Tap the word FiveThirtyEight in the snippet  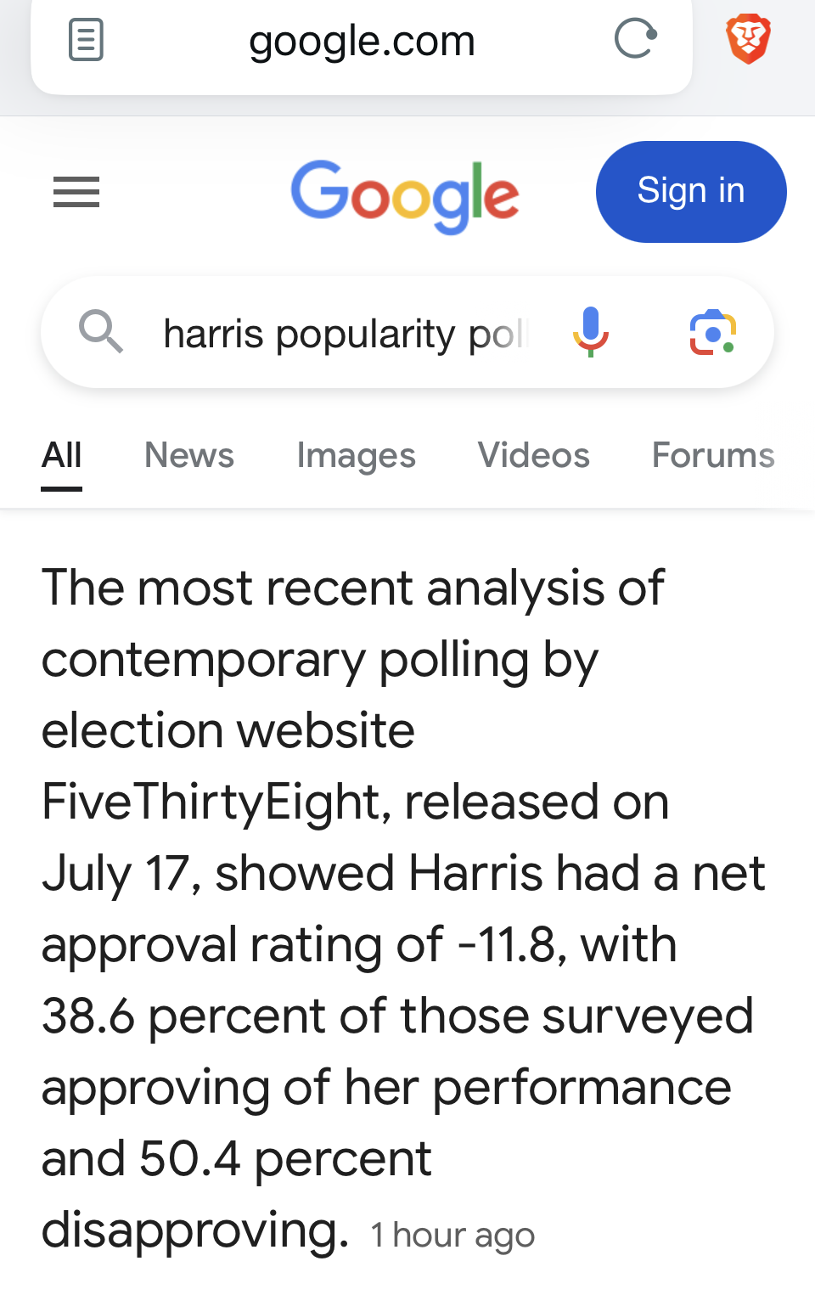216,802
